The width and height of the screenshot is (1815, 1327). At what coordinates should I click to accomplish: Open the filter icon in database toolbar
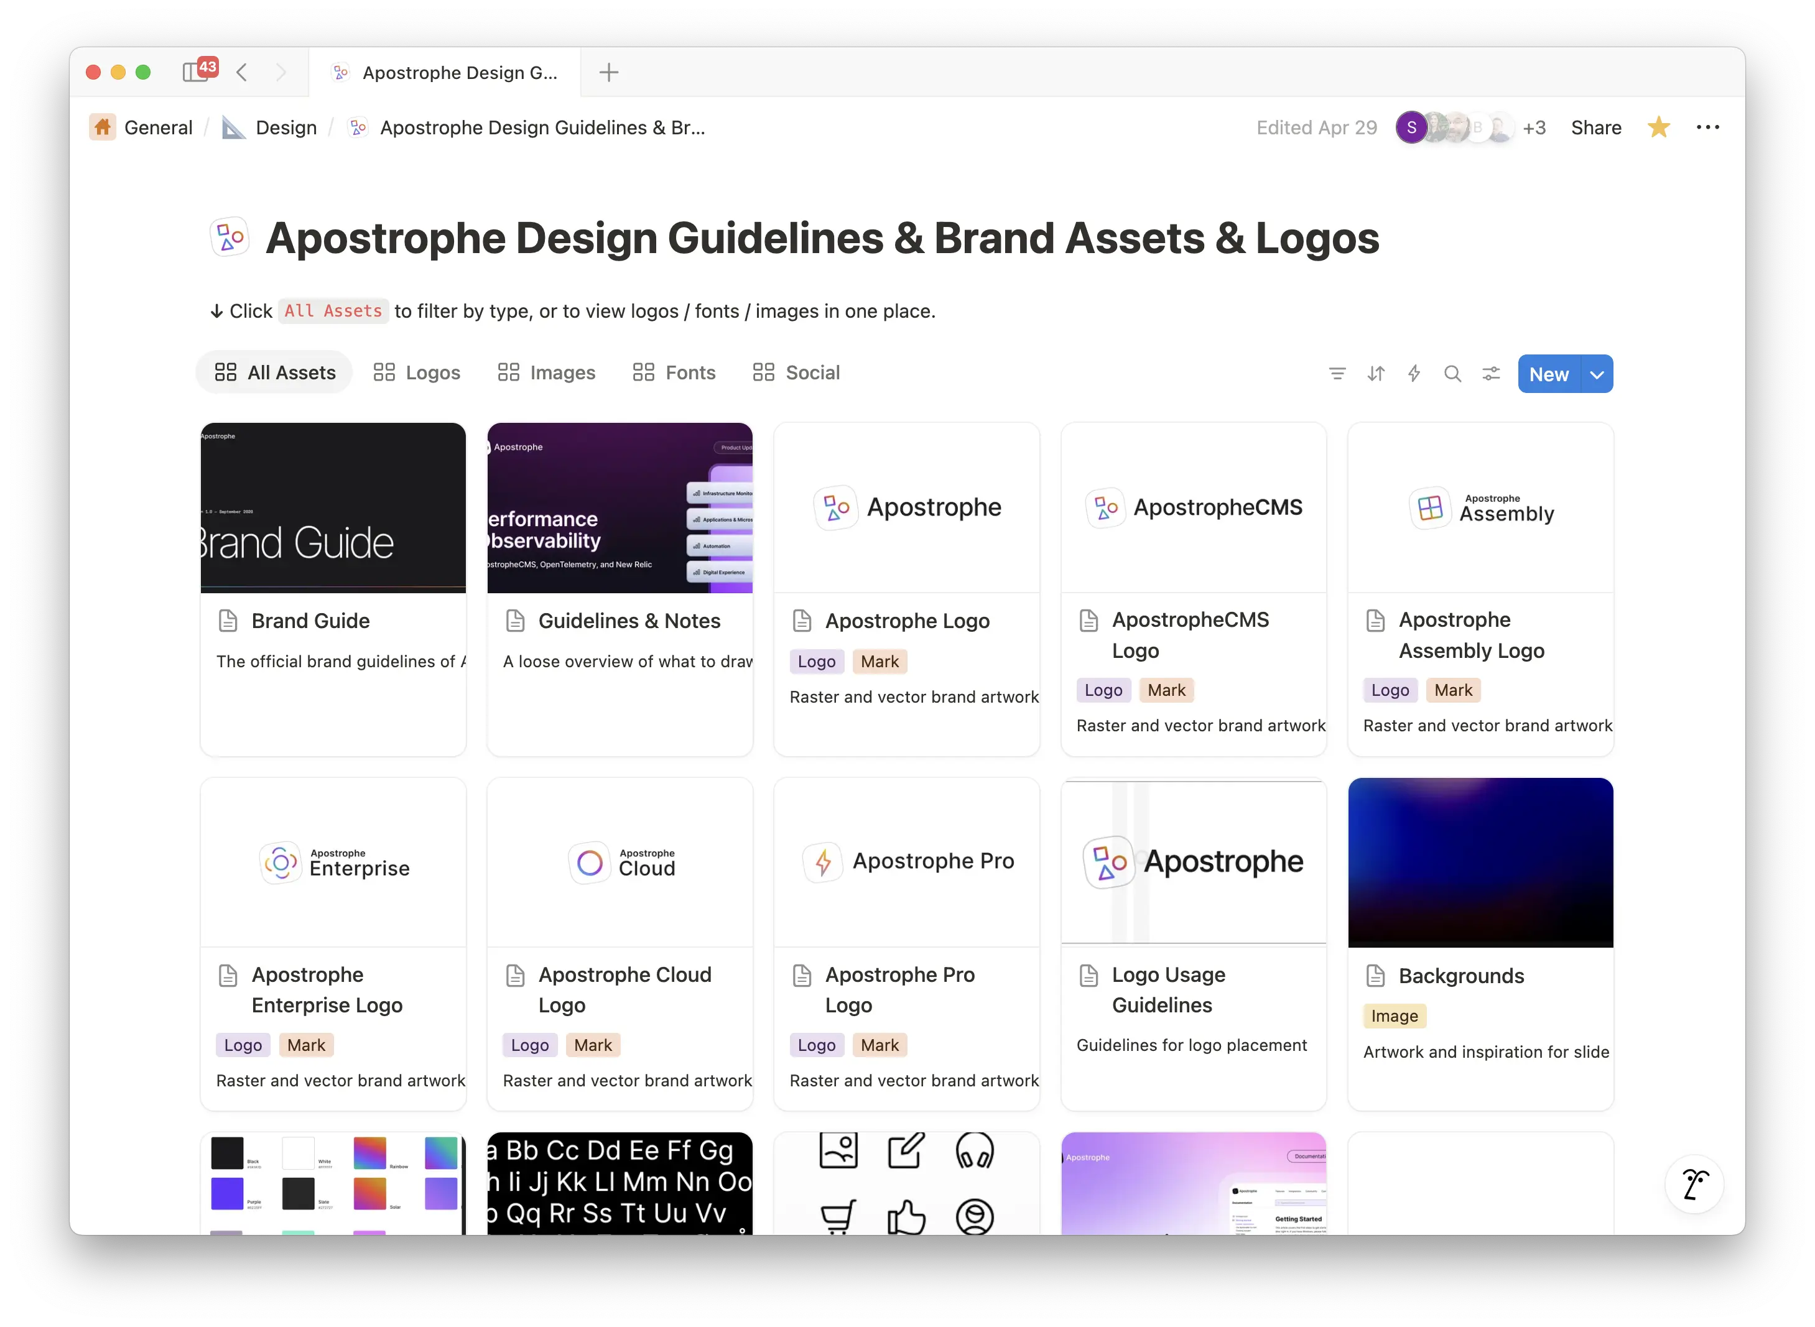1337,374
